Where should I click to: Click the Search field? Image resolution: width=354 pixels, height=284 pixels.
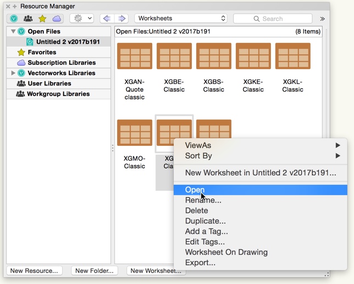click(273, 19)
